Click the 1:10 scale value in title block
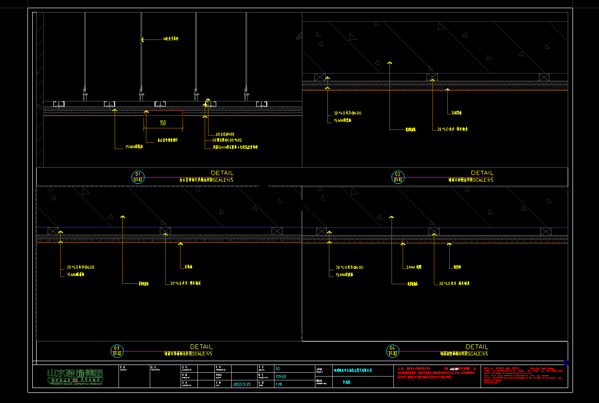 pos(278,384)
